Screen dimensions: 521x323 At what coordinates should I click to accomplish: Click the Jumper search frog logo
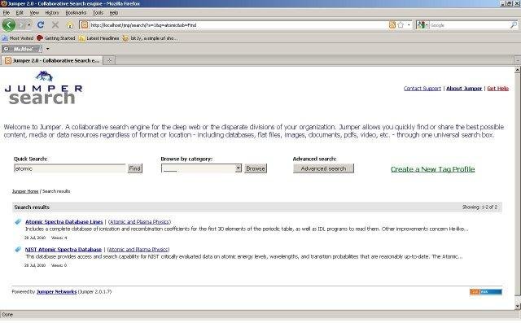(43, 88)
